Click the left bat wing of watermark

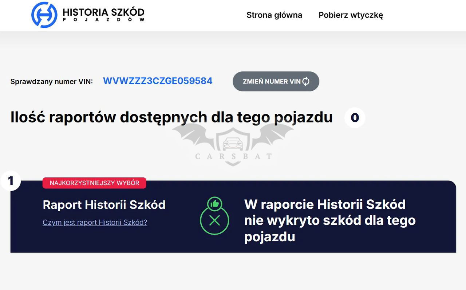[193, 137]
